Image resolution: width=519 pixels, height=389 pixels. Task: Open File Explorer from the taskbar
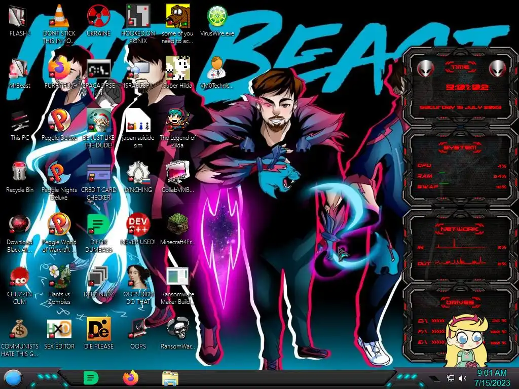tap(170, 378)
